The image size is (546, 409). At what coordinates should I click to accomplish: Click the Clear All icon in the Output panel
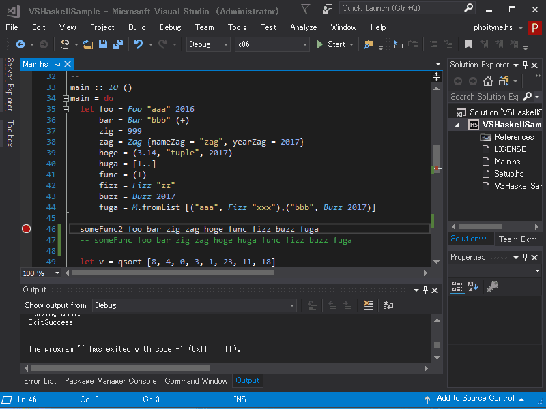point(368,305)
